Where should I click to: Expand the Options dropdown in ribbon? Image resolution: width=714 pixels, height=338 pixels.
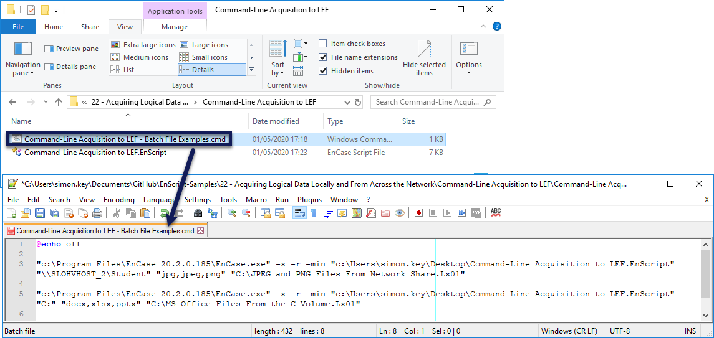click(x=469, y=58)
